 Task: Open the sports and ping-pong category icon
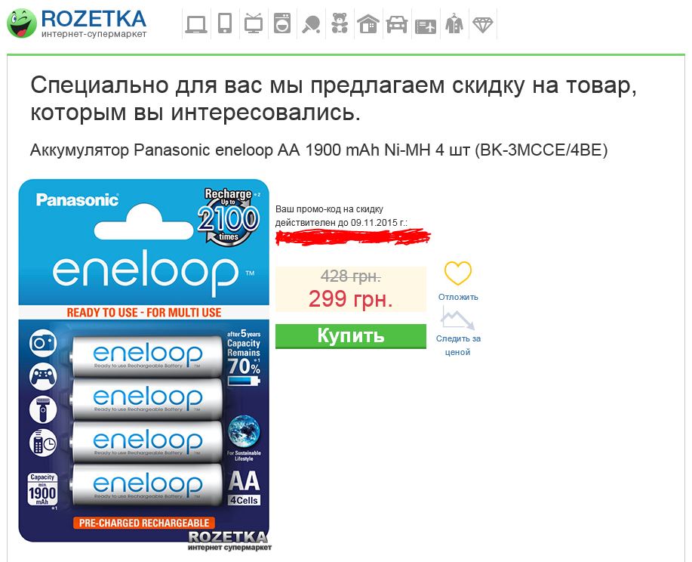(311, 24)
